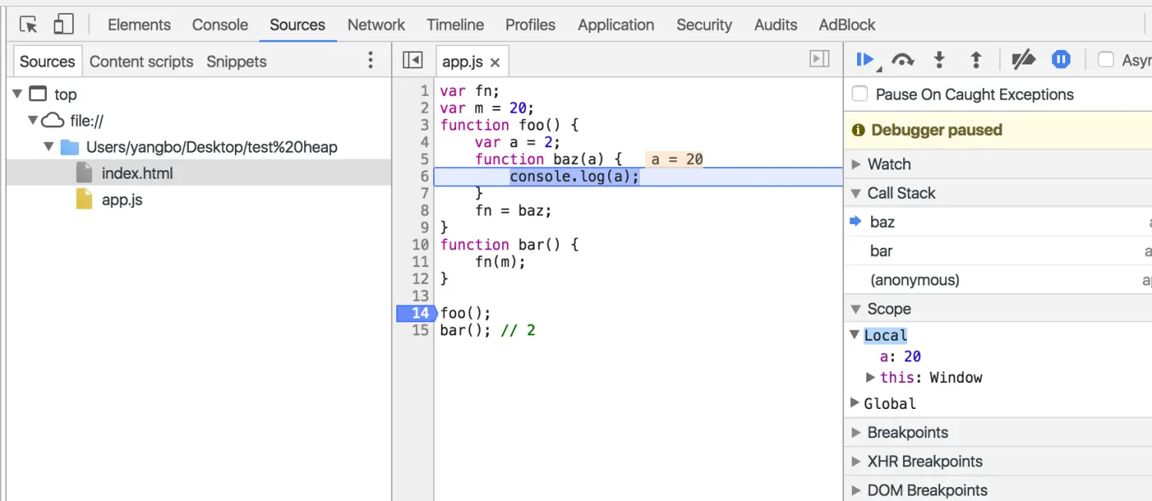This screenshot has height=501, width=1152.
Task: Collapse the Call Stack section
Action: [x=856, y=193]
